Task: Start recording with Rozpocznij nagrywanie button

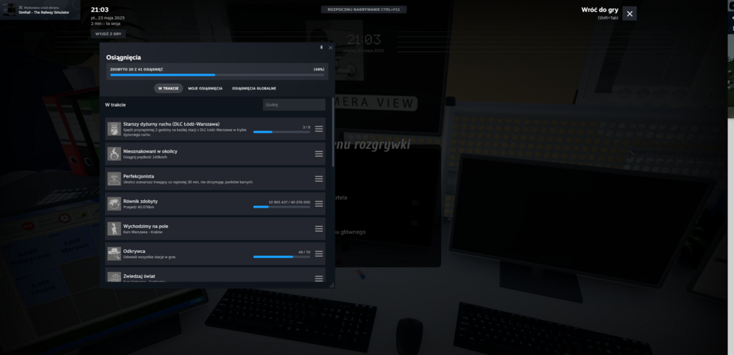Action: click(x=364, y=10)
